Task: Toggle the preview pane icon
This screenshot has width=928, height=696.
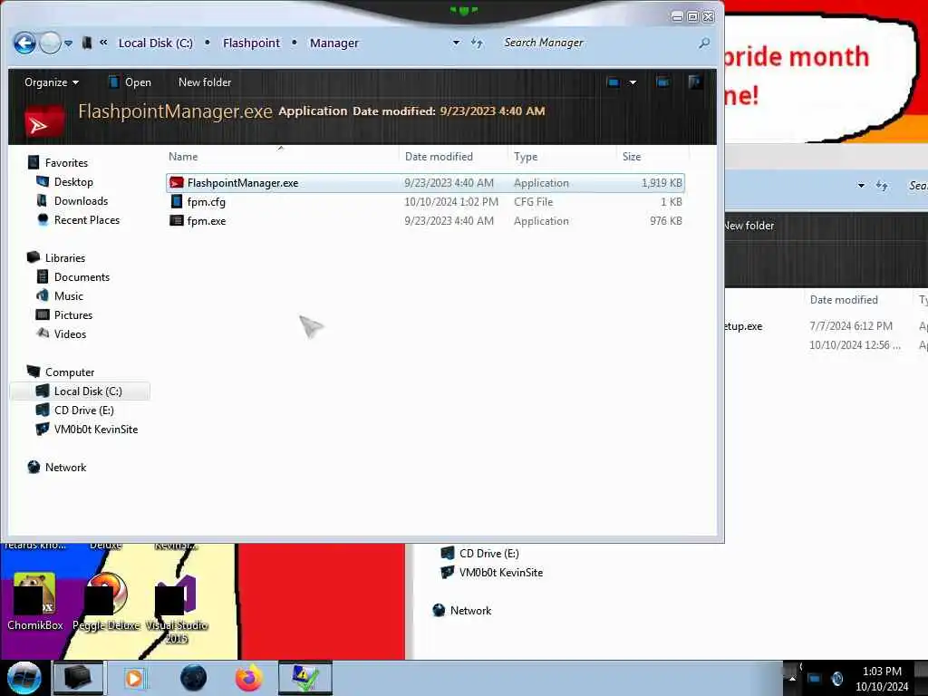Action: 662,82
